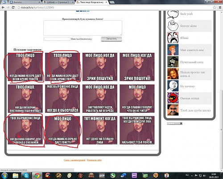Open the "fuck yeah" template link
This screenshot has height=179, width=223.
tap(186, 14)
